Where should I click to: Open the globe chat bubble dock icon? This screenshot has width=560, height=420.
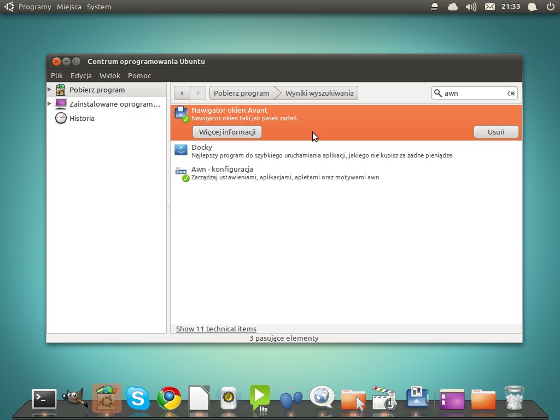click(x=322, y=396)
